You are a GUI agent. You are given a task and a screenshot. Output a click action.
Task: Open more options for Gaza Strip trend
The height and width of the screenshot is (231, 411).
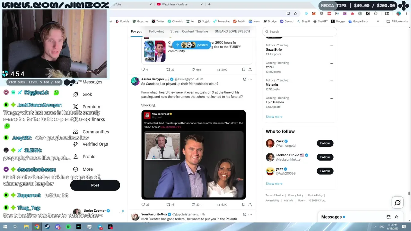point(331,46)
